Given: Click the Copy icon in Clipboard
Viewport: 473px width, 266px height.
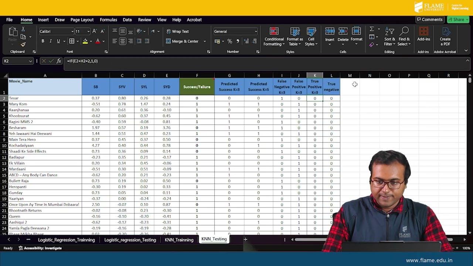Looking at the screenshot, I should (23, 37).
